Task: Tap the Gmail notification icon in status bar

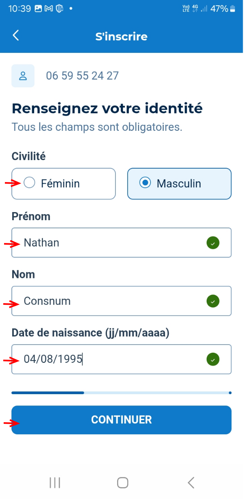Action: click(x=49, y=9)
